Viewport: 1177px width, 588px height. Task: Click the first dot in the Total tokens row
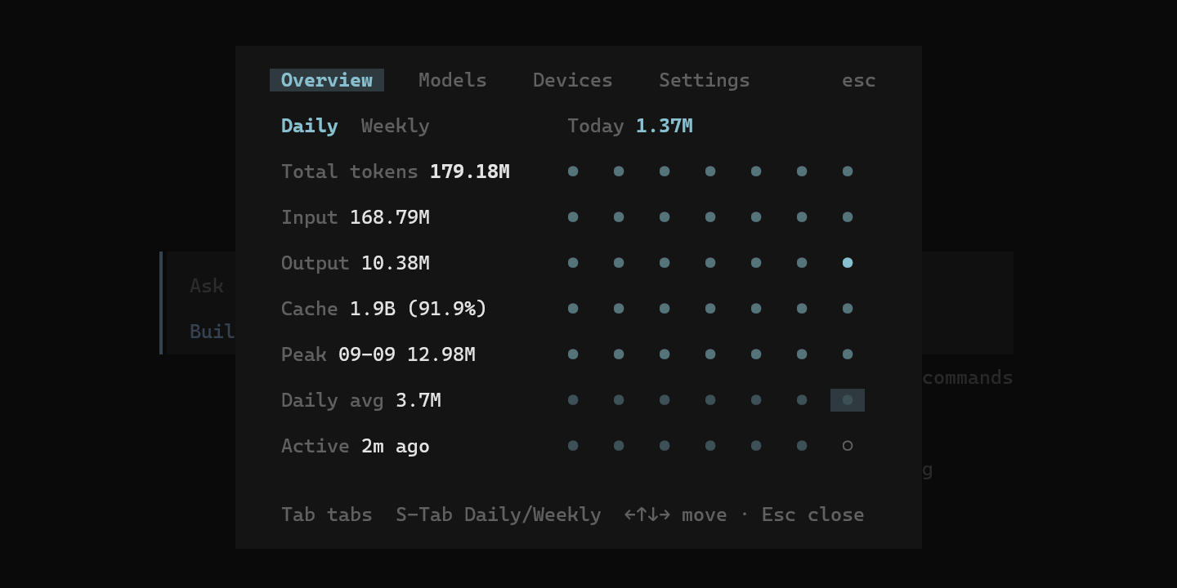click(x=573, y=171)
